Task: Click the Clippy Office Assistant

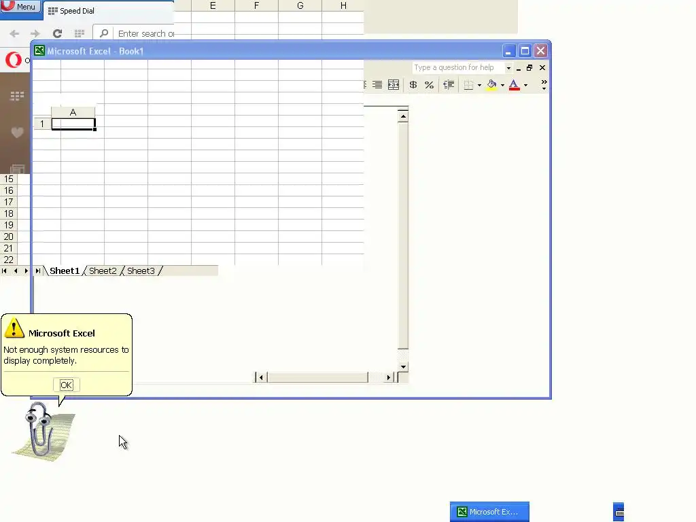Action: 43,433
